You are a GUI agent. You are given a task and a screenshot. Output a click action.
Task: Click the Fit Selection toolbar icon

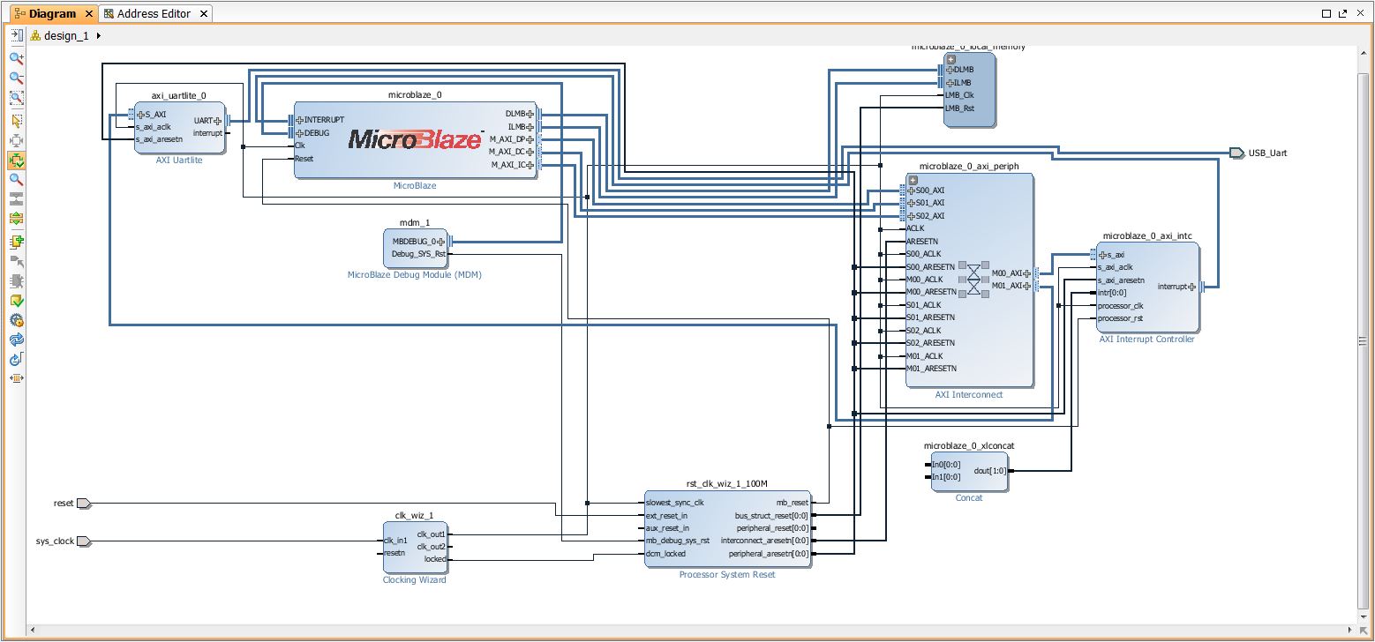[x=16, y=140]
